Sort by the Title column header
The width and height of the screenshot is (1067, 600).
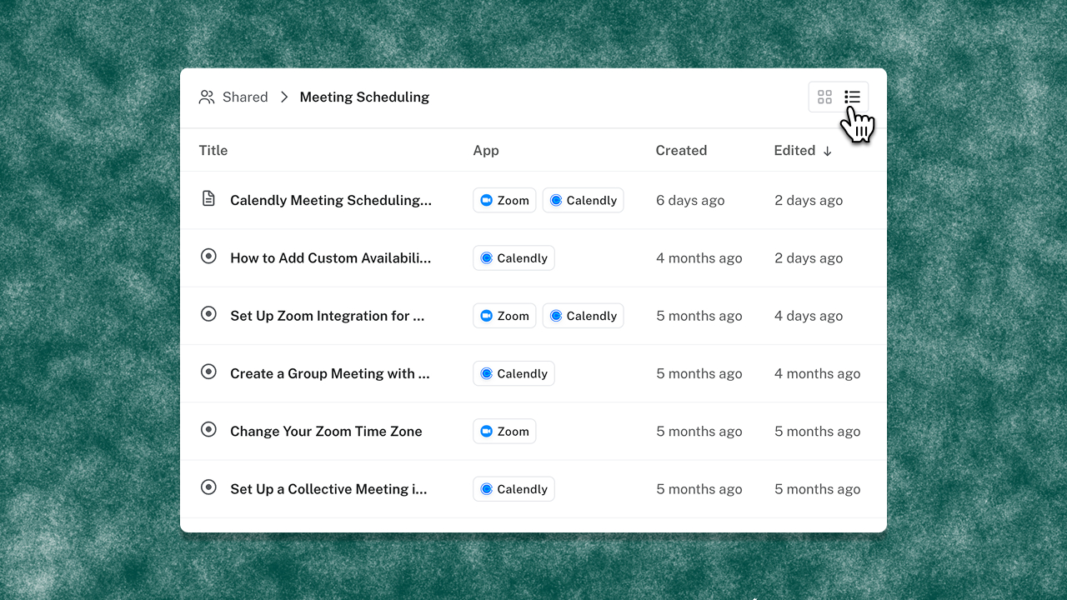[213, 151]
